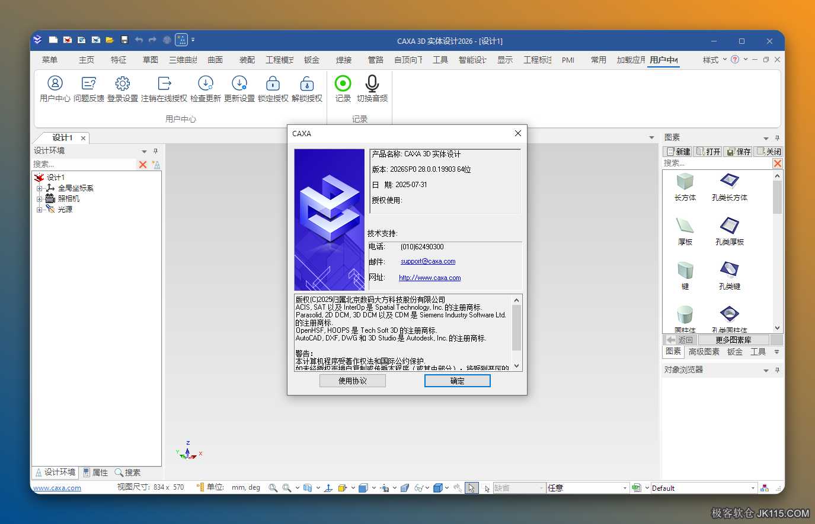Open the 任意 selection filter combo box
815x524 pixels.
tap(587, 488)
